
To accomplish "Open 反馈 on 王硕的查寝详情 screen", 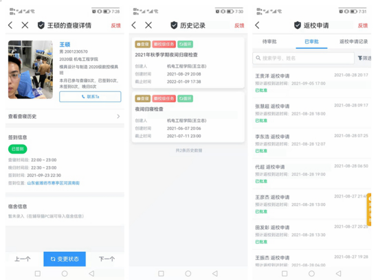I will (115, 25).
